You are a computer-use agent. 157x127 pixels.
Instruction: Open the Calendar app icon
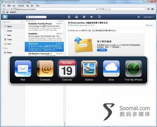point(67,69)
